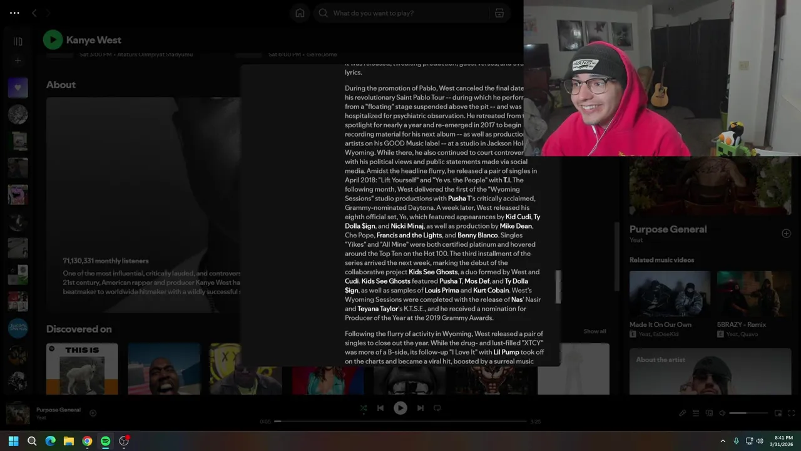Click the '71,130,331 monthly listeners' text
Image resolution: width=801 pixels, height=451 pixels.
click(x=106, y=261)
